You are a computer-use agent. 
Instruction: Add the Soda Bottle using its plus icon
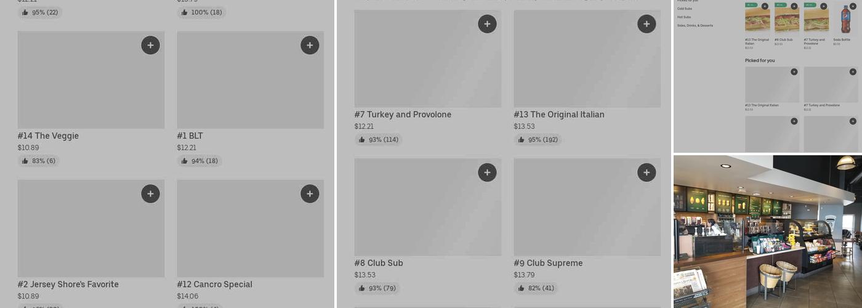853,6
